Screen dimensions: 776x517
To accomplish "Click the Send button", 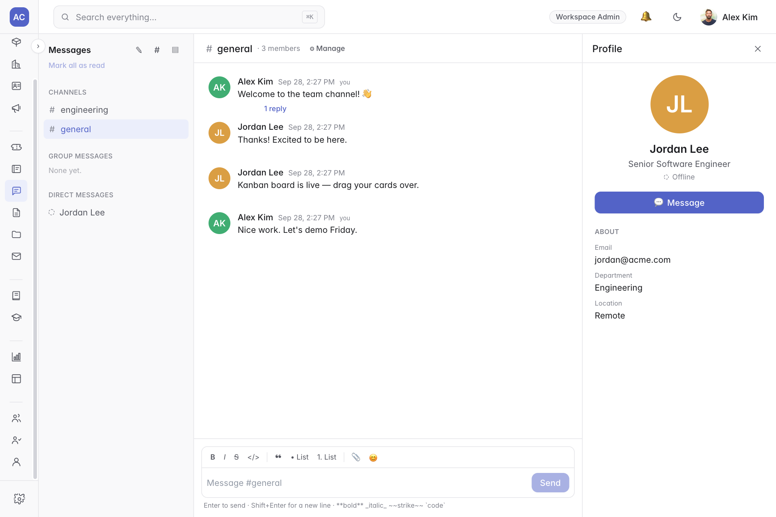I will [550, 483].
